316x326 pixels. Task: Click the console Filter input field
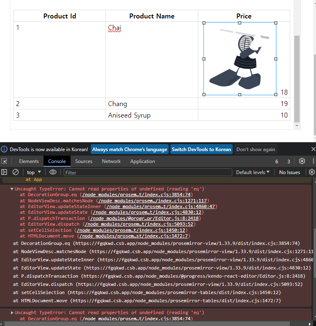pyautogui.click(x=148, y=172)
